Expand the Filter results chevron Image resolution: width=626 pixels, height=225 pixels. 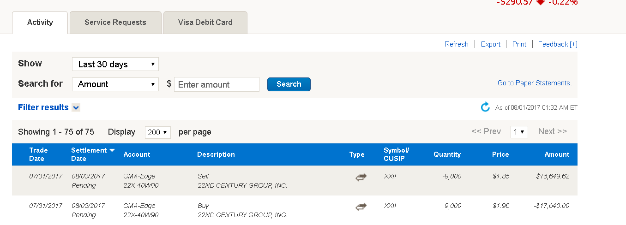76,108
